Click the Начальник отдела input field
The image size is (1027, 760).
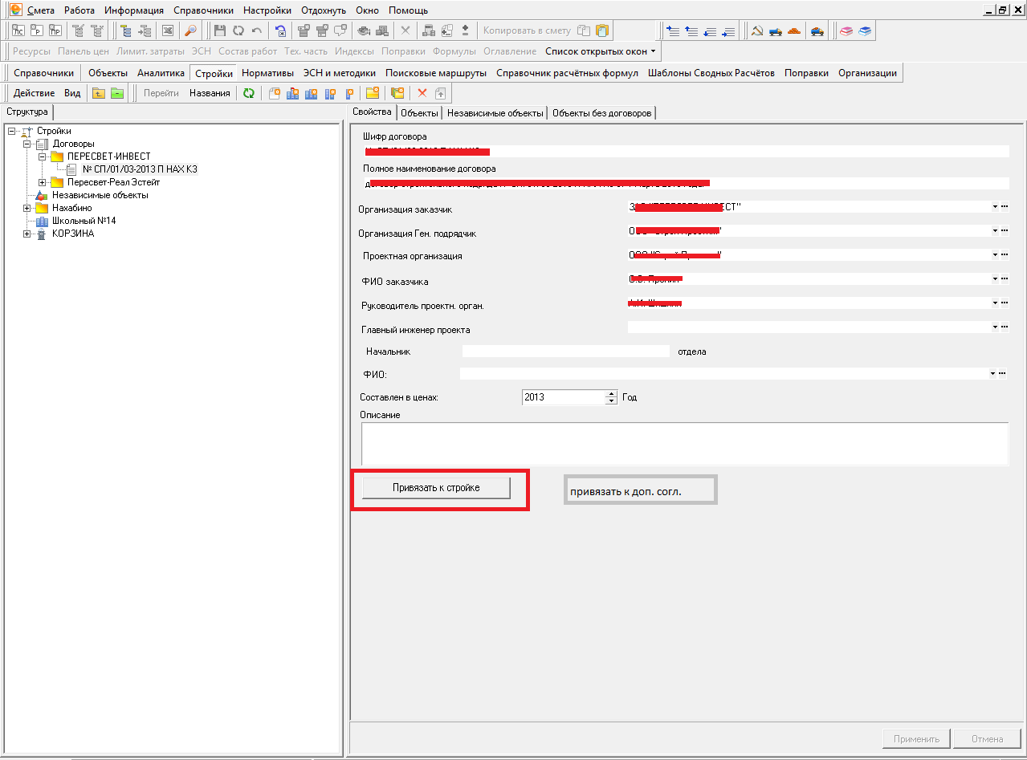click(565, 351)
